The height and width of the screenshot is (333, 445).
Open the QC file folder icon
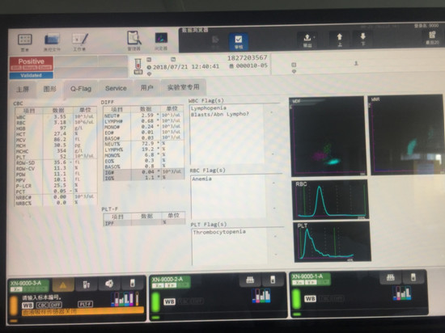tap(52, 40)
